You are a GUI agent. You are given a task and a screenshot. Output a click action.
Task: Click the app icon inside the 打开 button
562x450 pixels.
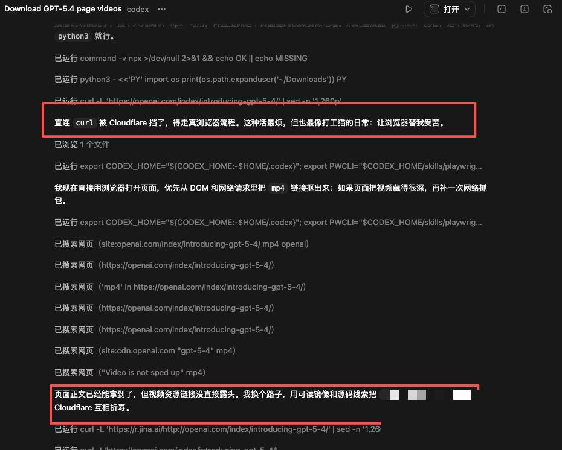(434, 9)
